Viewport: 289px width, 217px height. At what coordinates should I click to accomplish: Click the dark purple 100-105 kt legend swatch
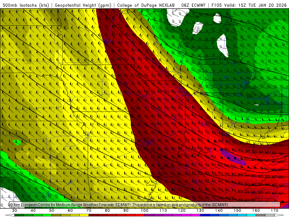click(149, 215)
